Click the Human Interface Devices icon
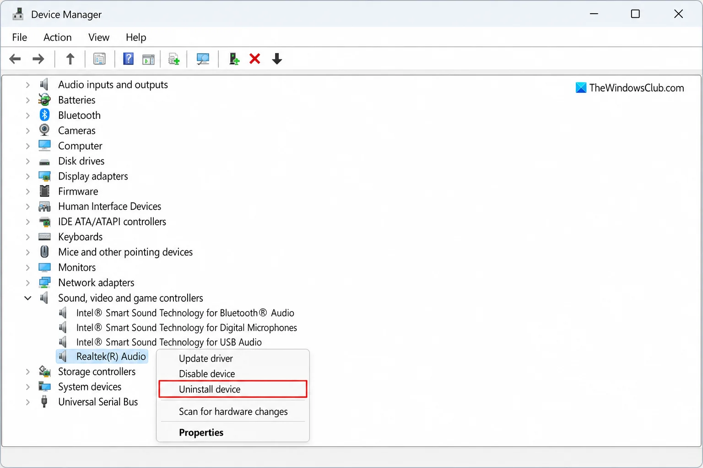 pos(44,207)
